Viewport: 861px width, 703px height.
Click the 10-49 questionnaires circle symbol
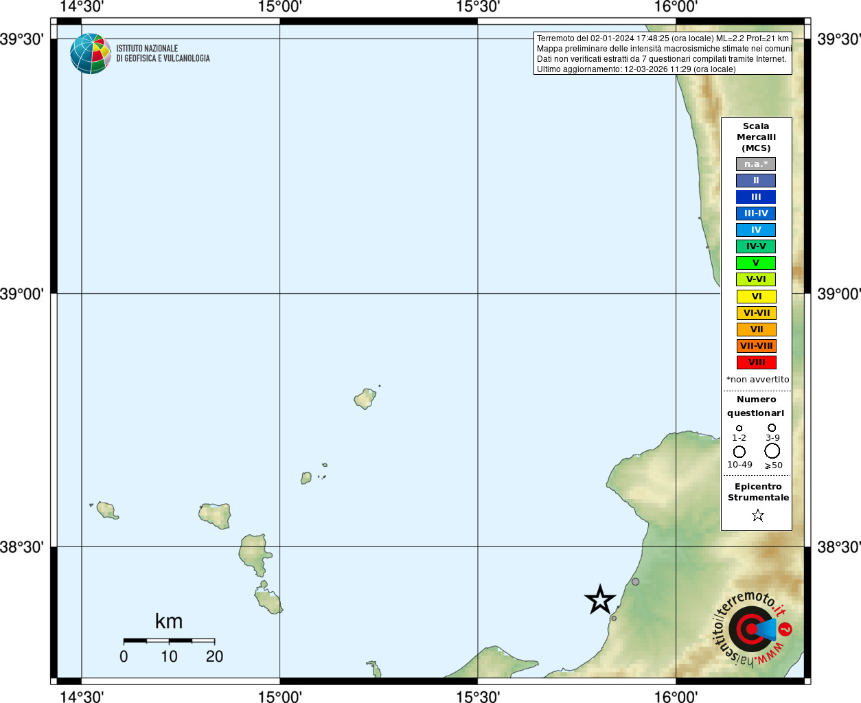pos(739,452)
